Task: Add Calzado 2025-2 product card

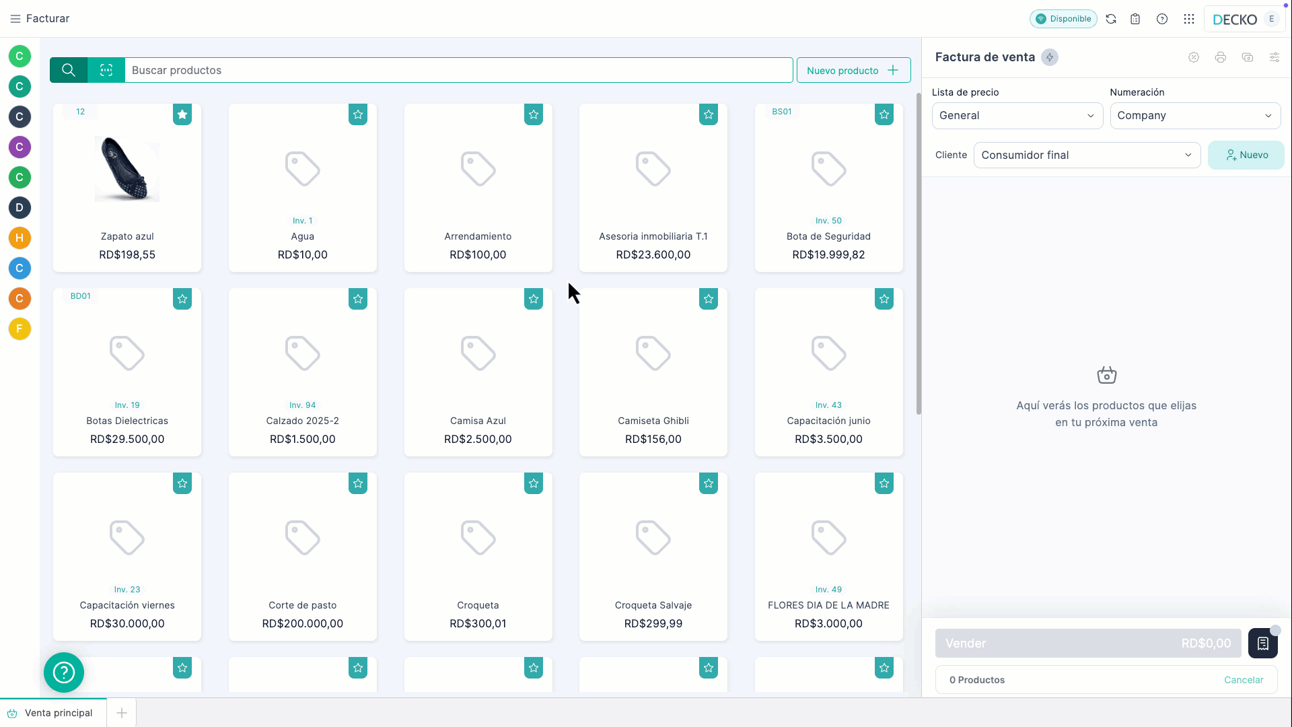Action: coord(303,372)
